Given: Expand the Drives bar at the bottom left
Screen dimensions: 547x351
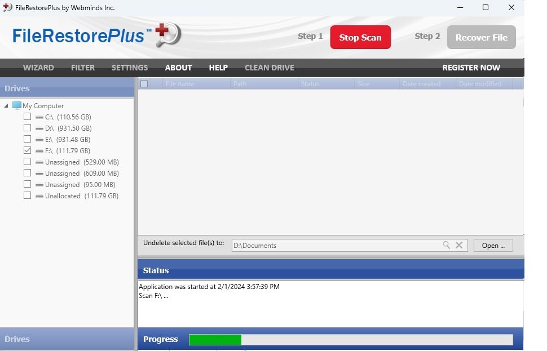Looking at the screenshot, I should click(17, 339).
